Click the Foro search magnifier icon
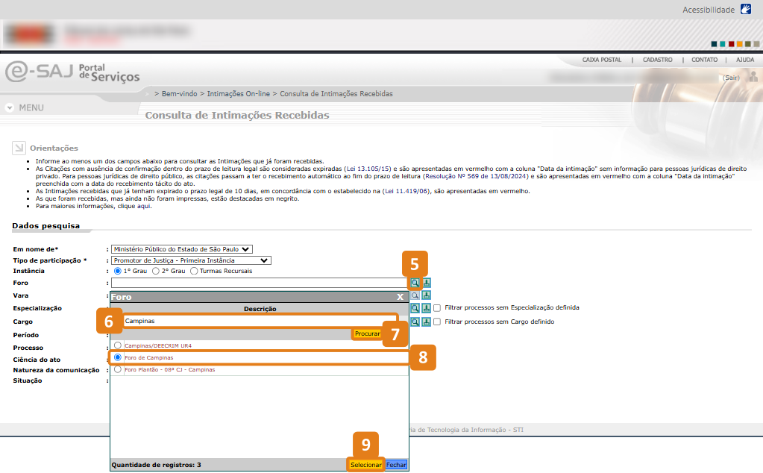The width and height of the screenshot is (763, 473). 415,283
